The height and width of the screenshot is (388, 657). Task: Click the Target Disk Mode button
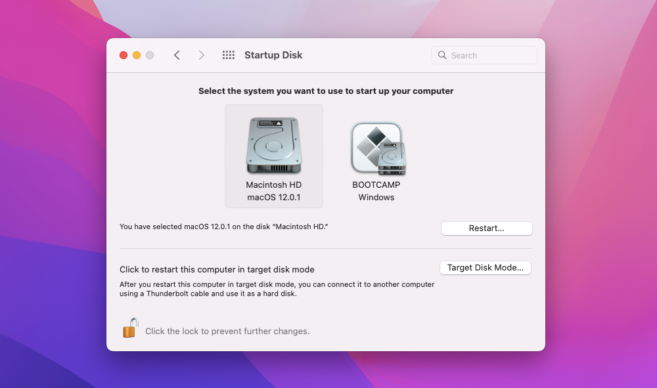[485, 267]
